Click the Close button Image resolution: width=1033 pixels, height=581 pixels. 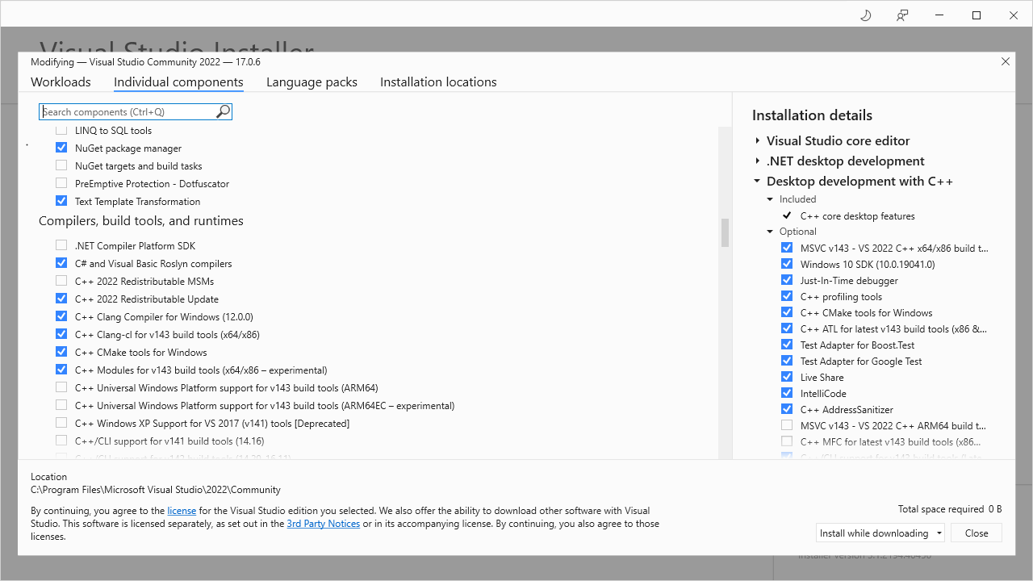pos(977,533)
